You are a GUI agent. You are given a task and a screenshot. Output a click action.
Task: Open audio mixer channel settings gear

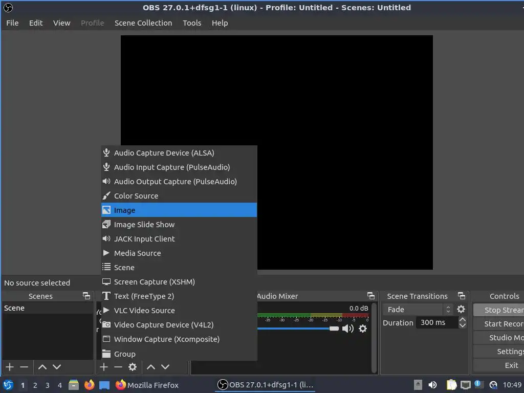pyautogui.click(x=363, y=329)
